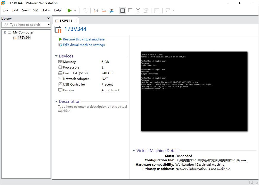
Task: Click the State value Suspended
Action: (x=184, y=156)
